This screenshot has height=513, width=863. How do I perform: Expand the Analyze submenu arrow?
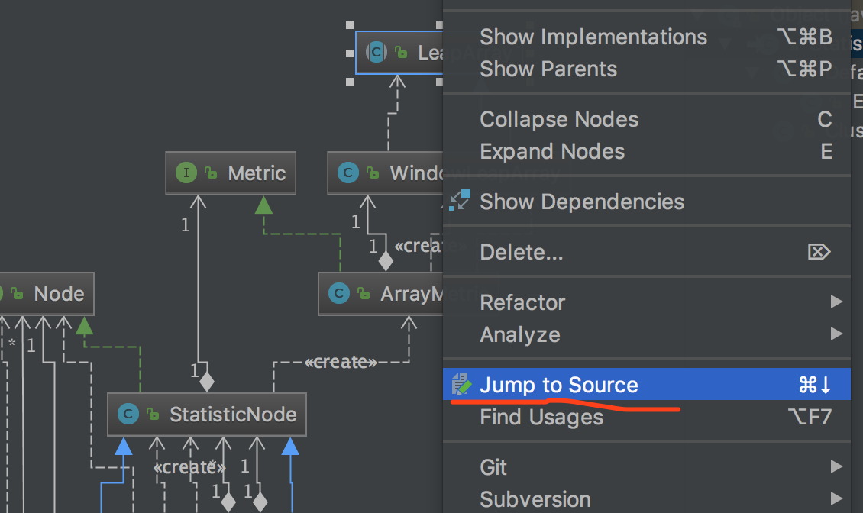[x=836, y=334]
